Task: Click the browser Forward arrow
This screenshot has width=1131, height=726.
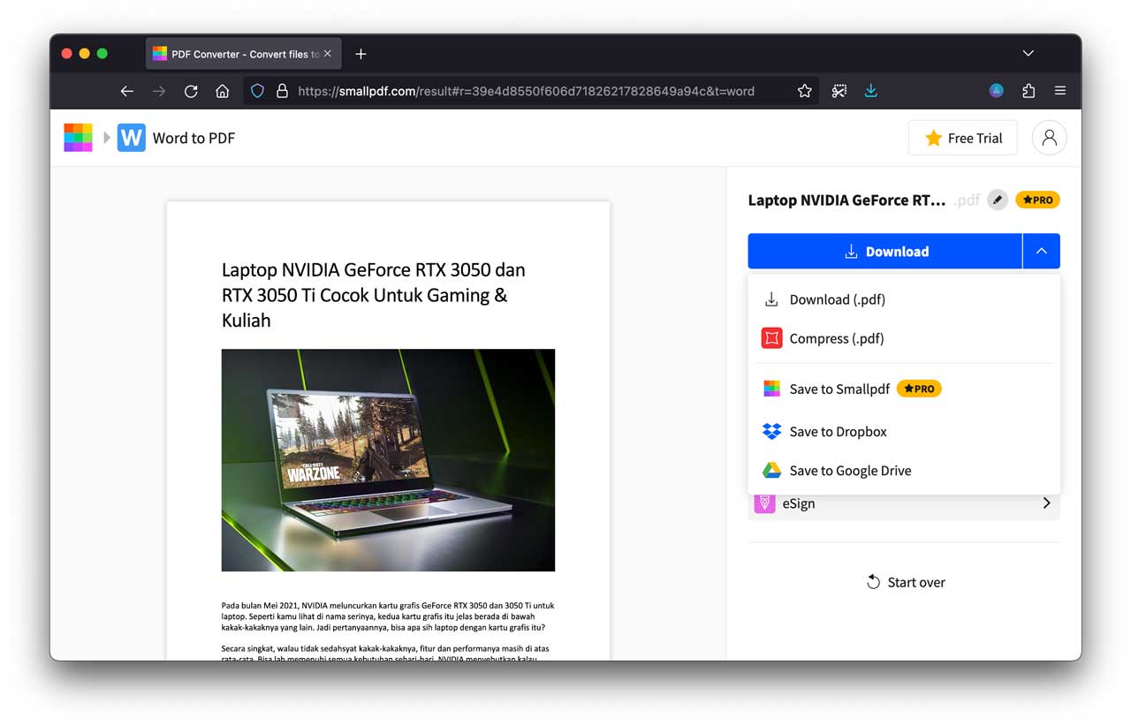Action: pyautogui.click(x=159, y=91)
